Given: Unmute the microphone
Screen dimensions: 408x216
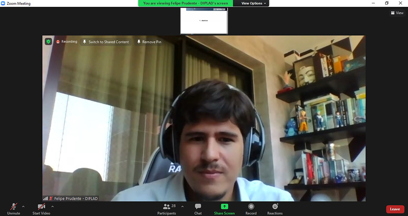Looking at the screenshot, I should coord(14,207).
